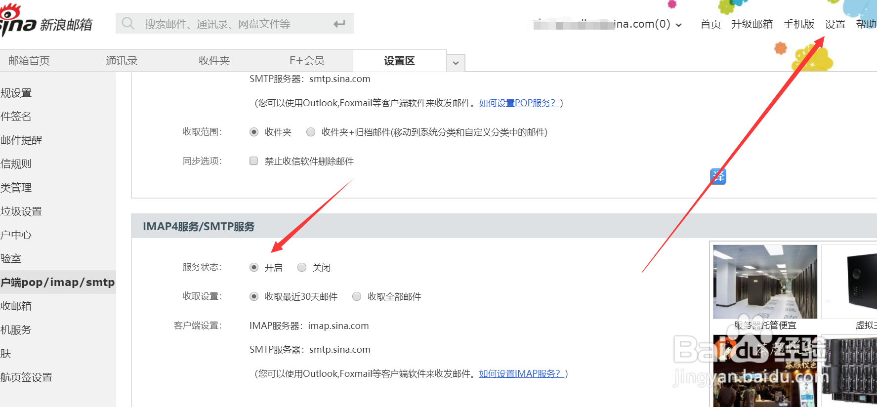
Task: Click the search magnifier icon
Action: point(128,23)
